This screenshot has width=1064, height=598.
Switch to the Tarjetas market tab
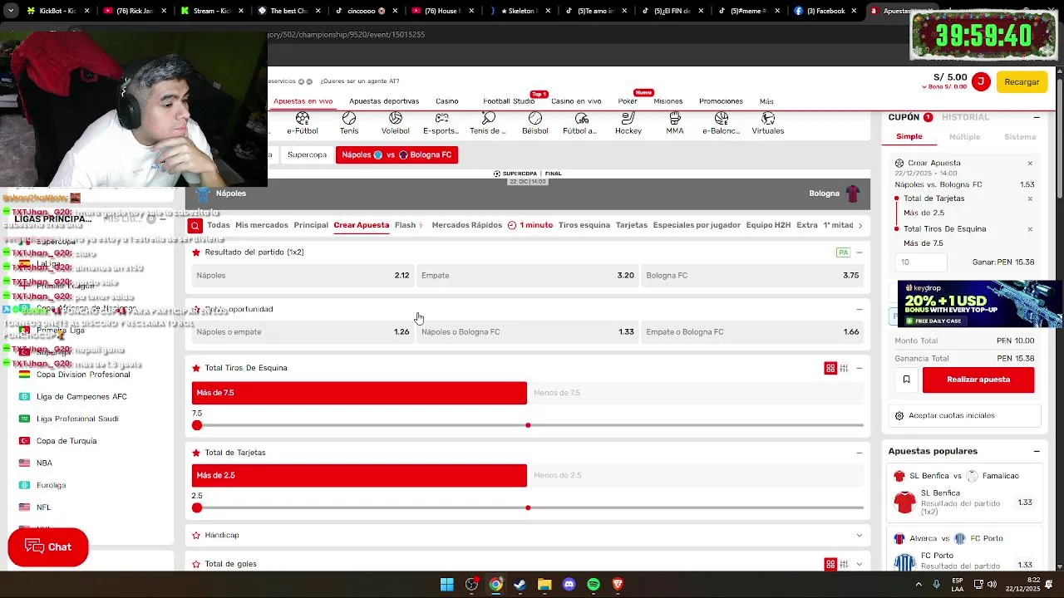click(632, 225)
